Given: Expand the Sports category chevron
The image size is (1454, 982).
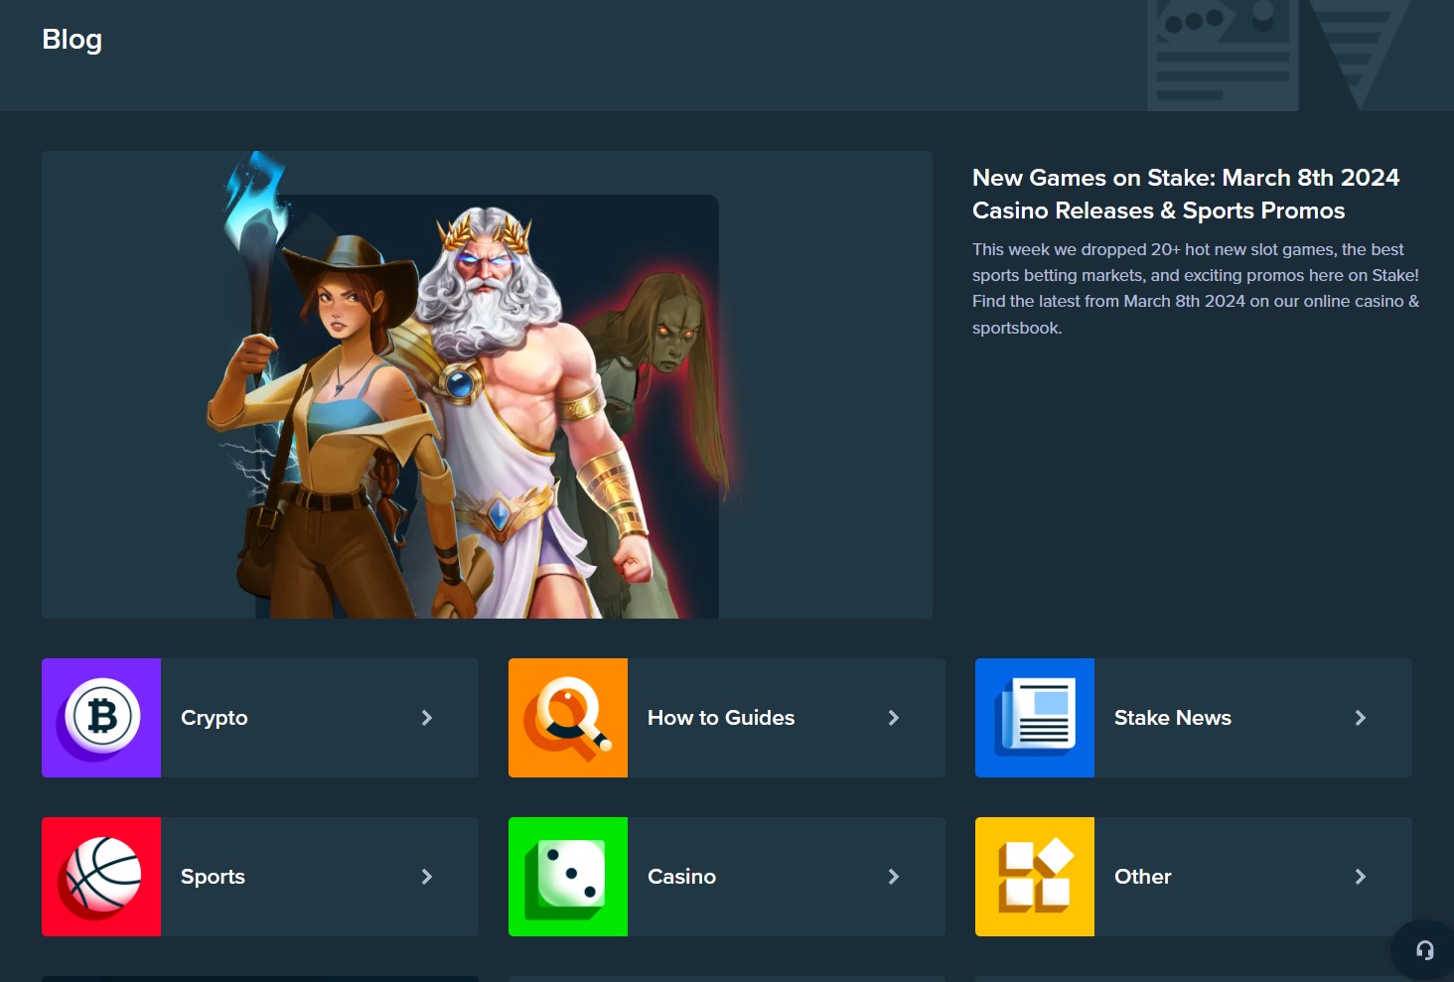Looking at the screenshot, I should click(x=427, y=877).
